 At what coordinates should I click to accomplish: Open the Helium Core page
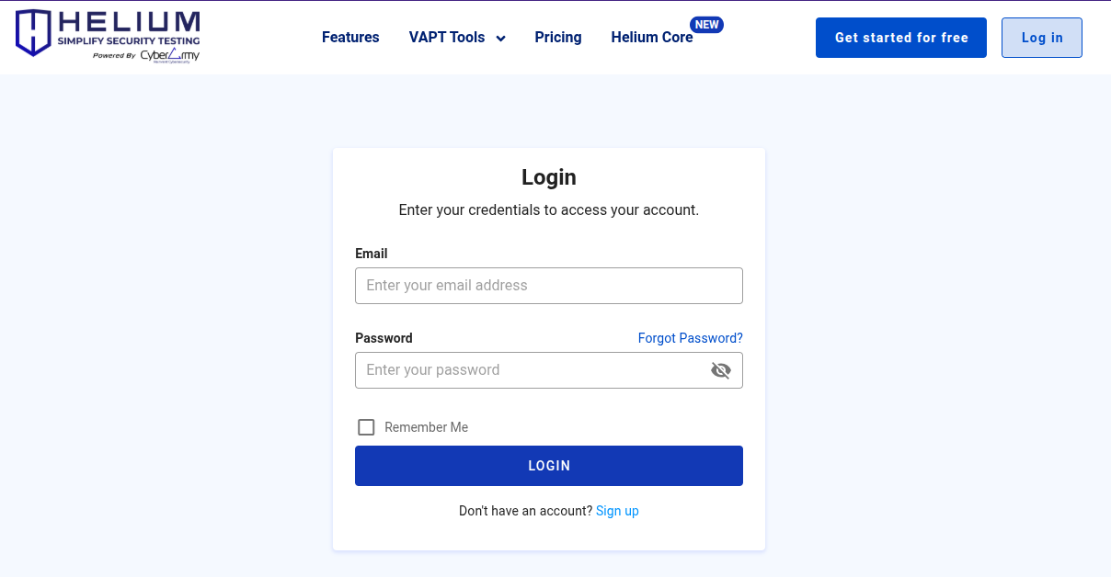pyautogui.click(x=652, y=38)
